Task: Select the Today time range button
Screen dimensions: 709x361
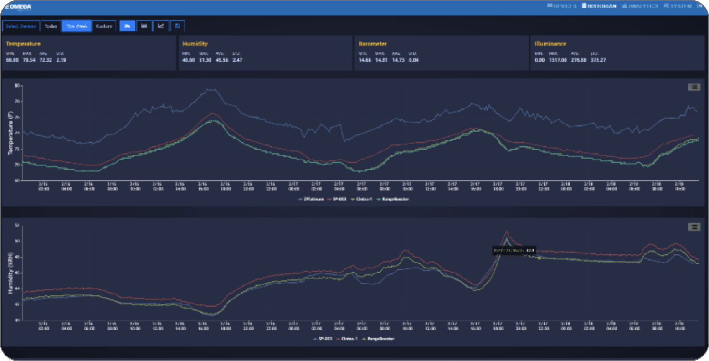Action: click(x=51, y=26)
